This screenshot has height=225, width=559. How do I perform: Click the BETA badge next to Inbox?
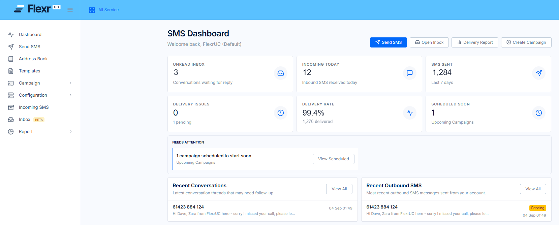[39, 120]
